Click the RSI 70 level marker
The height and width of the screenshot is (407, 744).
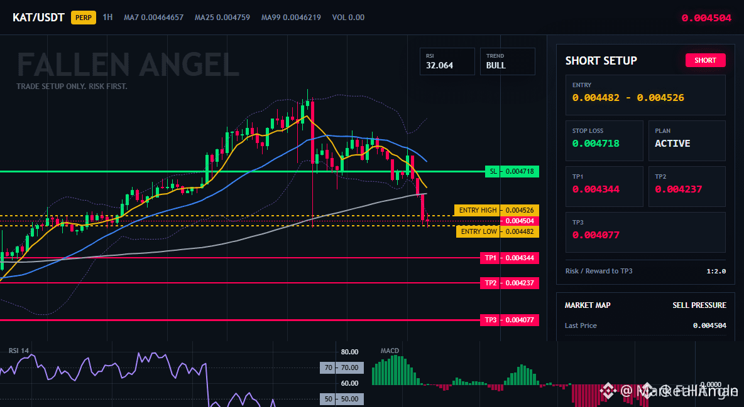[x=342, y=367]
